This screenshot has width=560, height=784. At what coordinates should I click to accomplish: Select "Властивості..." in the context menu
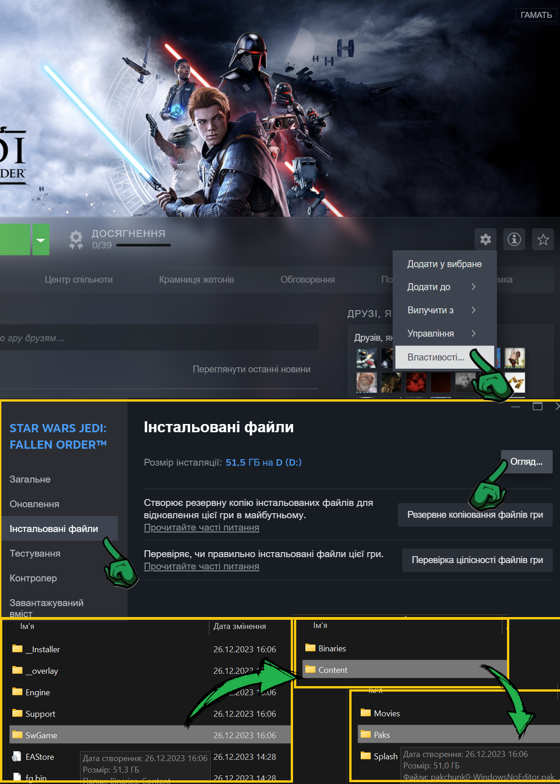point(444,357)
